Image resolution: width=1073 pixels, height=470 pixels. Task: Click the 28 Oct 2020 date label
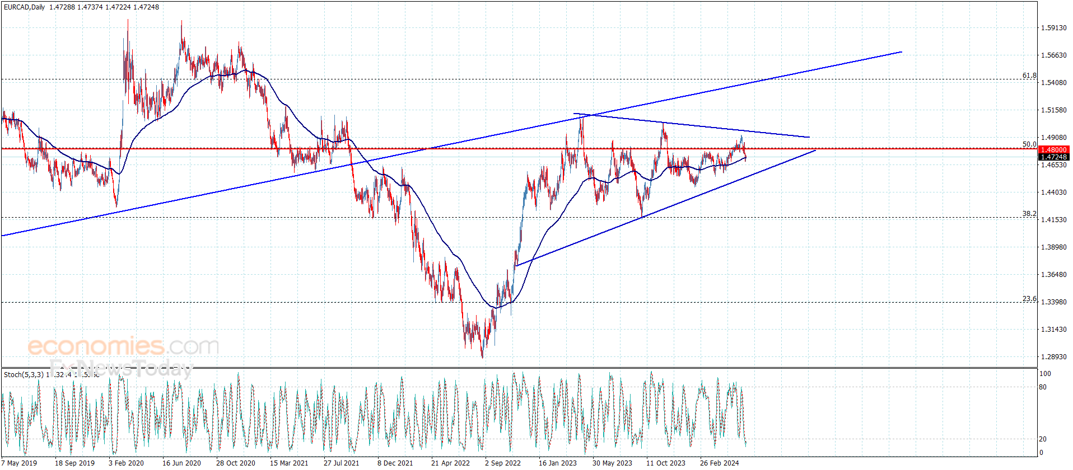click(236, 463)
